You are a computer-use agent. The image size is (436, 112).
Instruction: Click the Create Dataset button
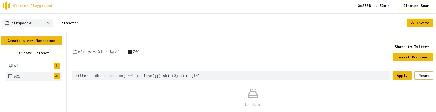pyautogui.click(x=31, y=53)
